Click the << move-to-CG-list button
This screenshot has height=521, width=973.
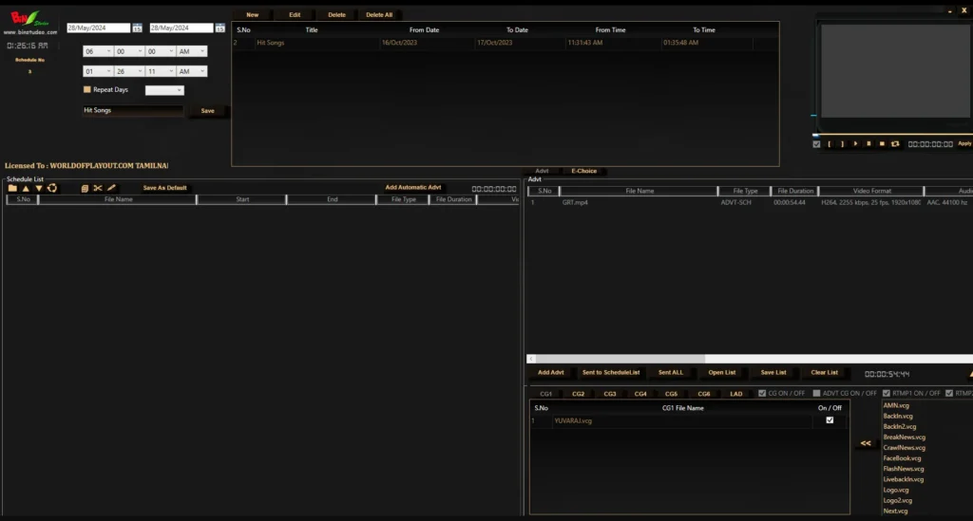(x=866, y=443)
